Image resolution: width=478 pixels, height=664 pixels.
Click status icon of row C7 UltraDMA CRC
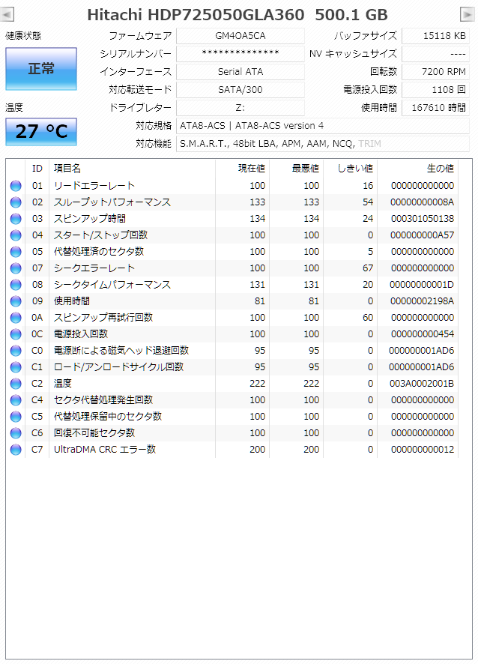coord(16,450)
